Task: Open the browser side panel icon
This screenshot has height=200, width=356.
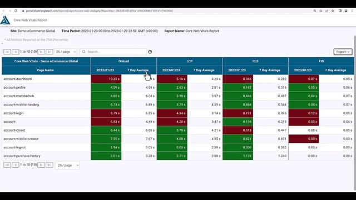Action: [340, 11]
